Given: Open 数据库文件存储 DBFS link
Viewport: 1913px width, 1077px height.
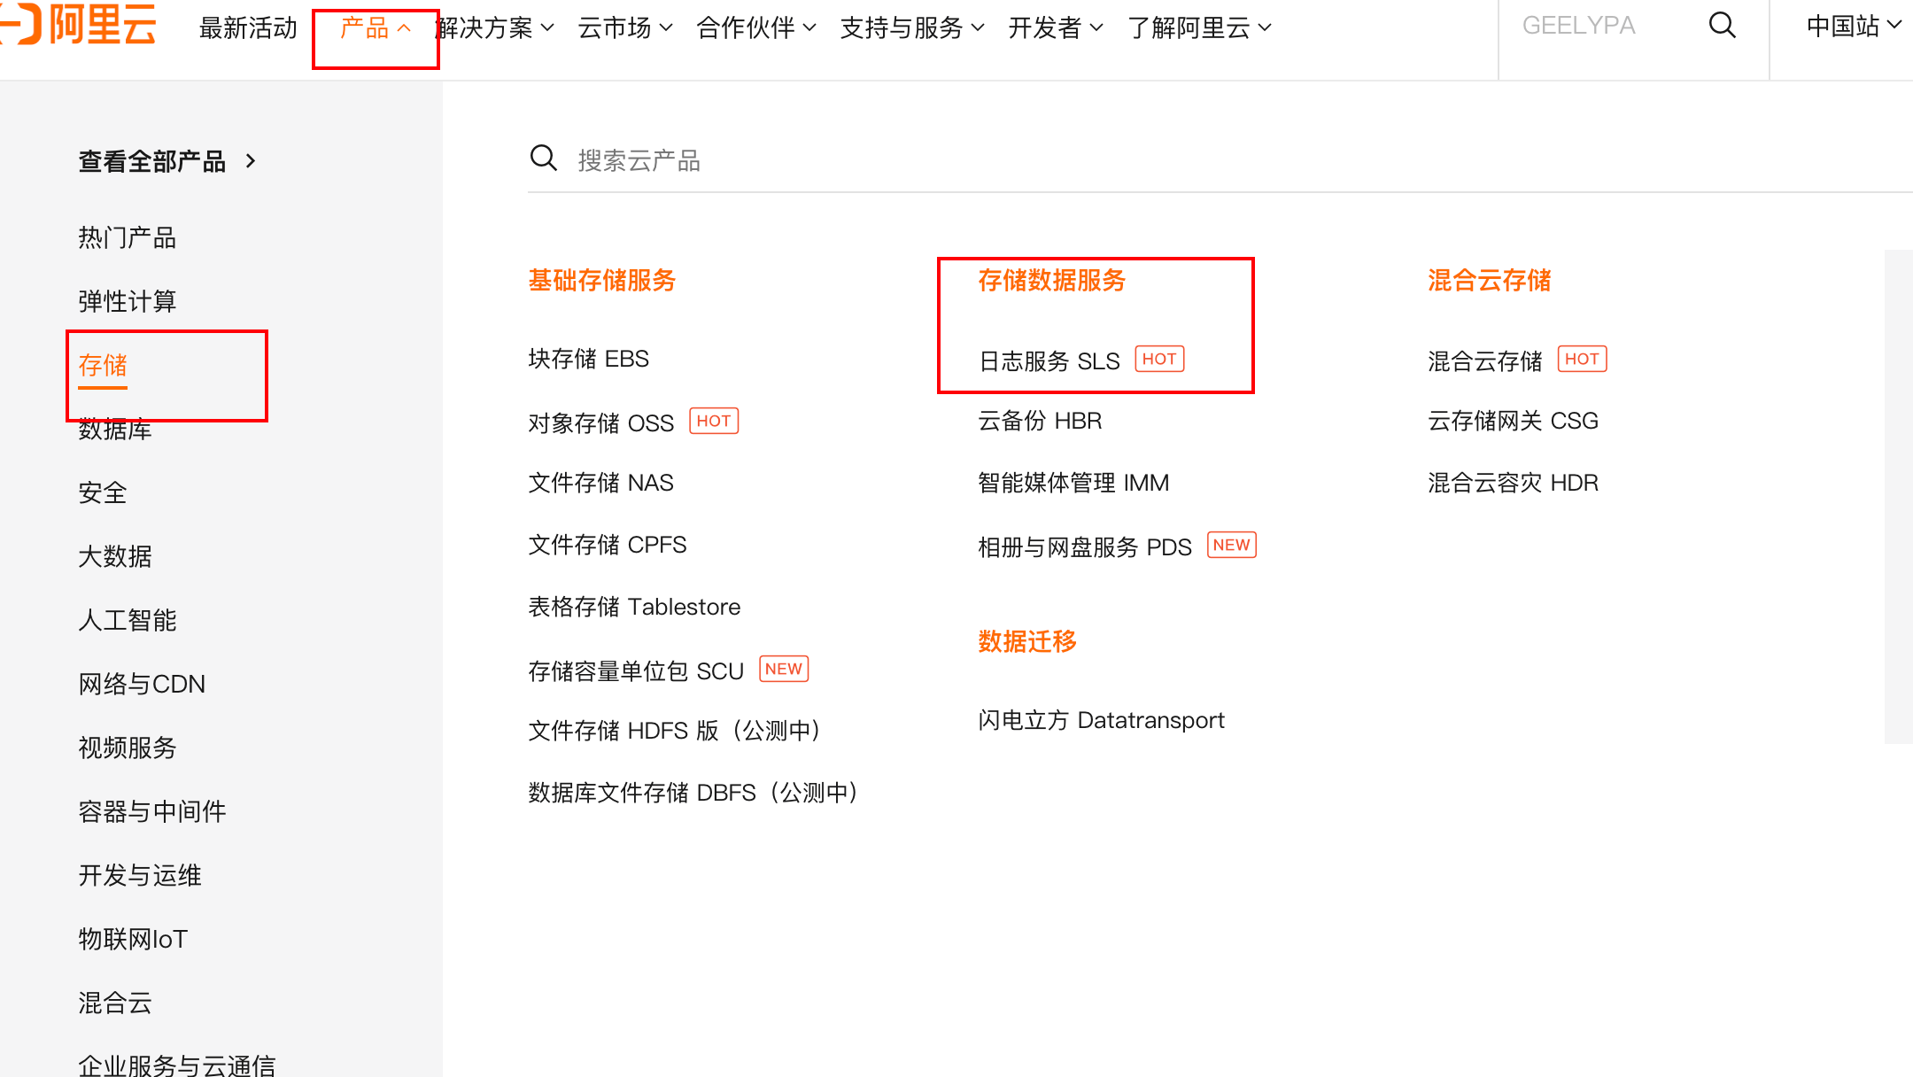Looking at the screenshot, I should (x=693, y=793).
